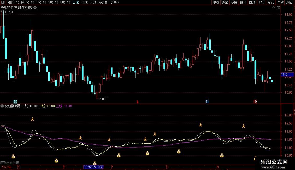Open the 股朋指标网 indicator dropdown
This screenshot has width=295, height=170.
point(2,106)
